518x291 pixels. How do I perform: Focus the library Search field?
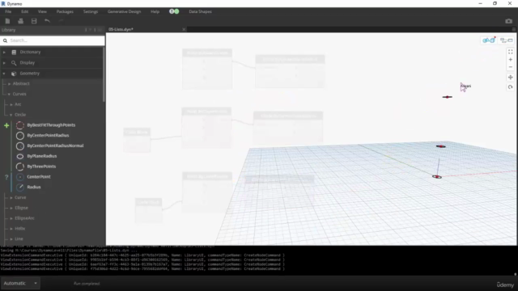(53, 40)
